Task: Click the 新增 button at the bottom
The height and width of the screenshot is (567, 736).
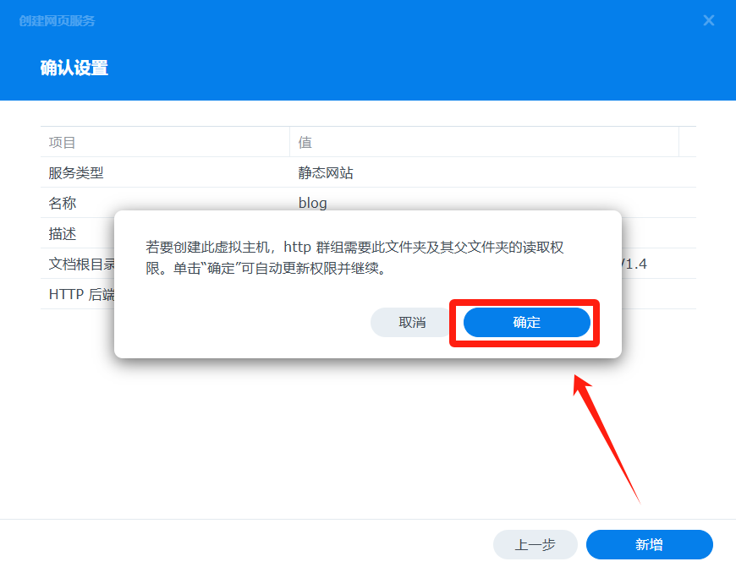Action: 649,544
